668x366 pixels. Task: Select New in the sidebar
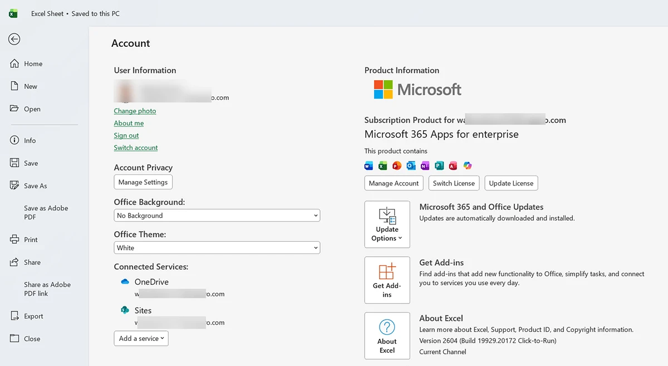[31, 86]
